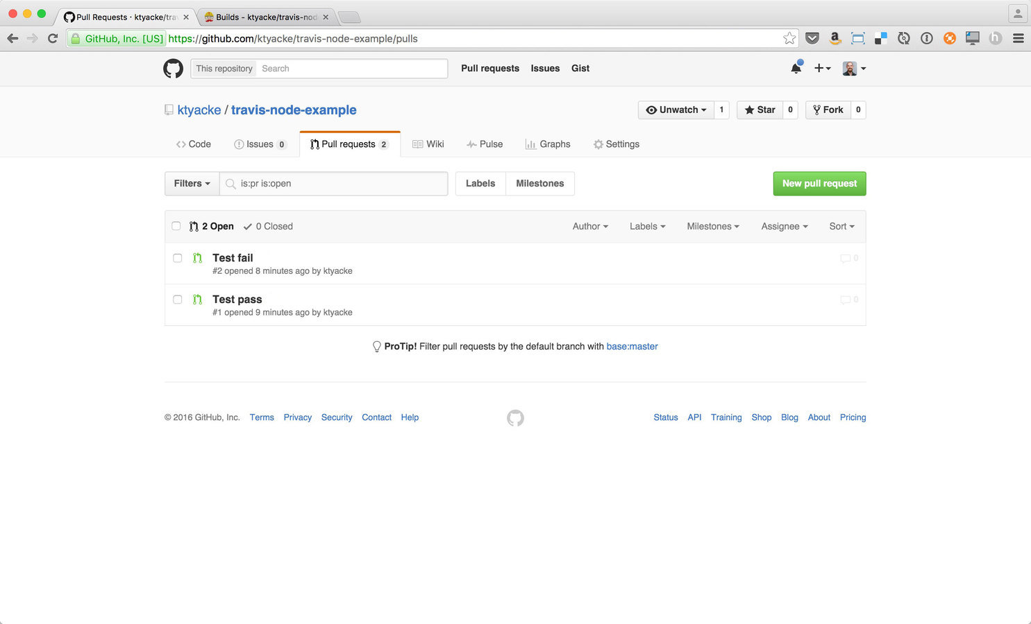Open Pull requests in the top navigation

[x=490, y=68]
